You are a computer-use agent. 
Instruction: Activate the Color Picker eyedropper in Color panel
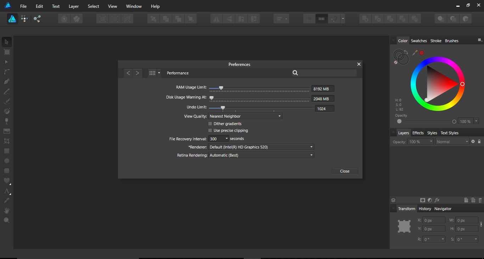(415, 52)
